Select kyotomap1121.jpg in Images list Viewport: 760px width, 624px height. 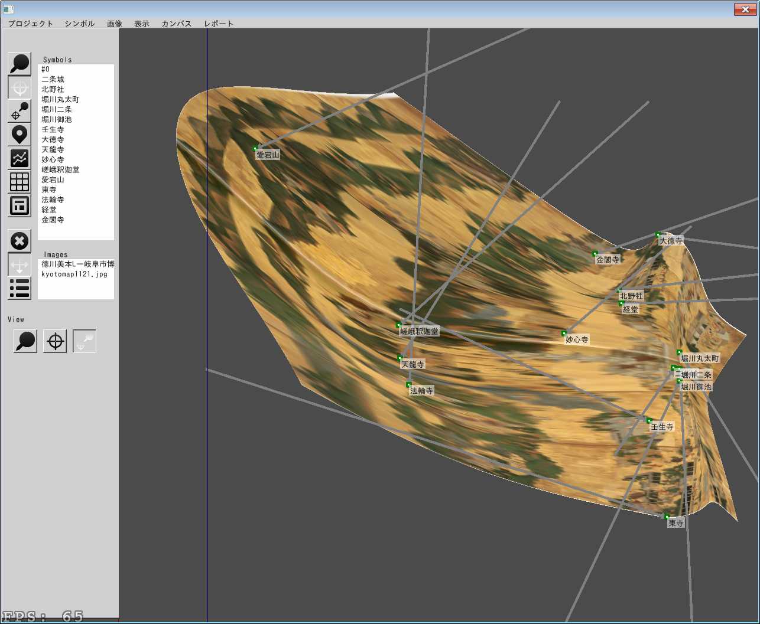pyautogui.click(x=76, y=275)
